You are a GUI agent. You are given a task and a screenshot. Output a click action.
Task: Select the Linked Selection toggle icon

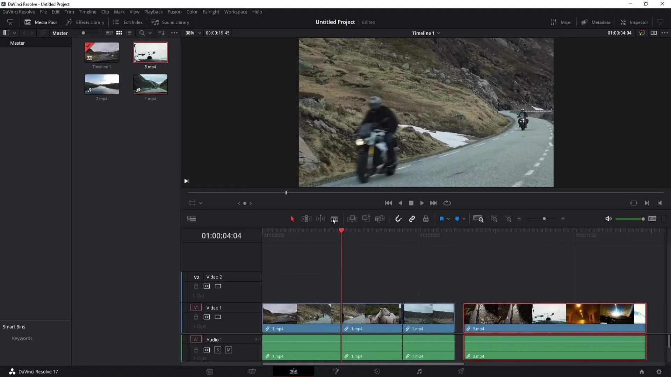pos(412,219)
